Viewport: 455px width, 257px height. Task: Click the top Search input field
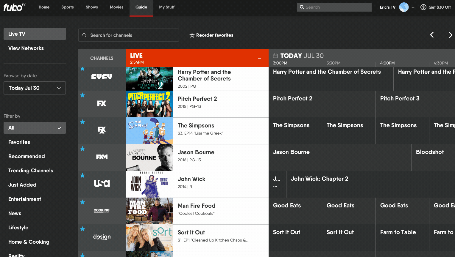pos(334,7)
